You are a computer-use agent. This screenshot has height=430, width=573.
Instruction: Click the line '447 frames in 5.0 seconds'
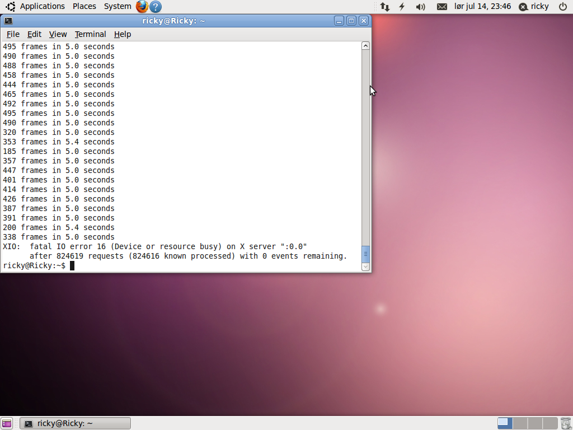click(x=58, y=170)
